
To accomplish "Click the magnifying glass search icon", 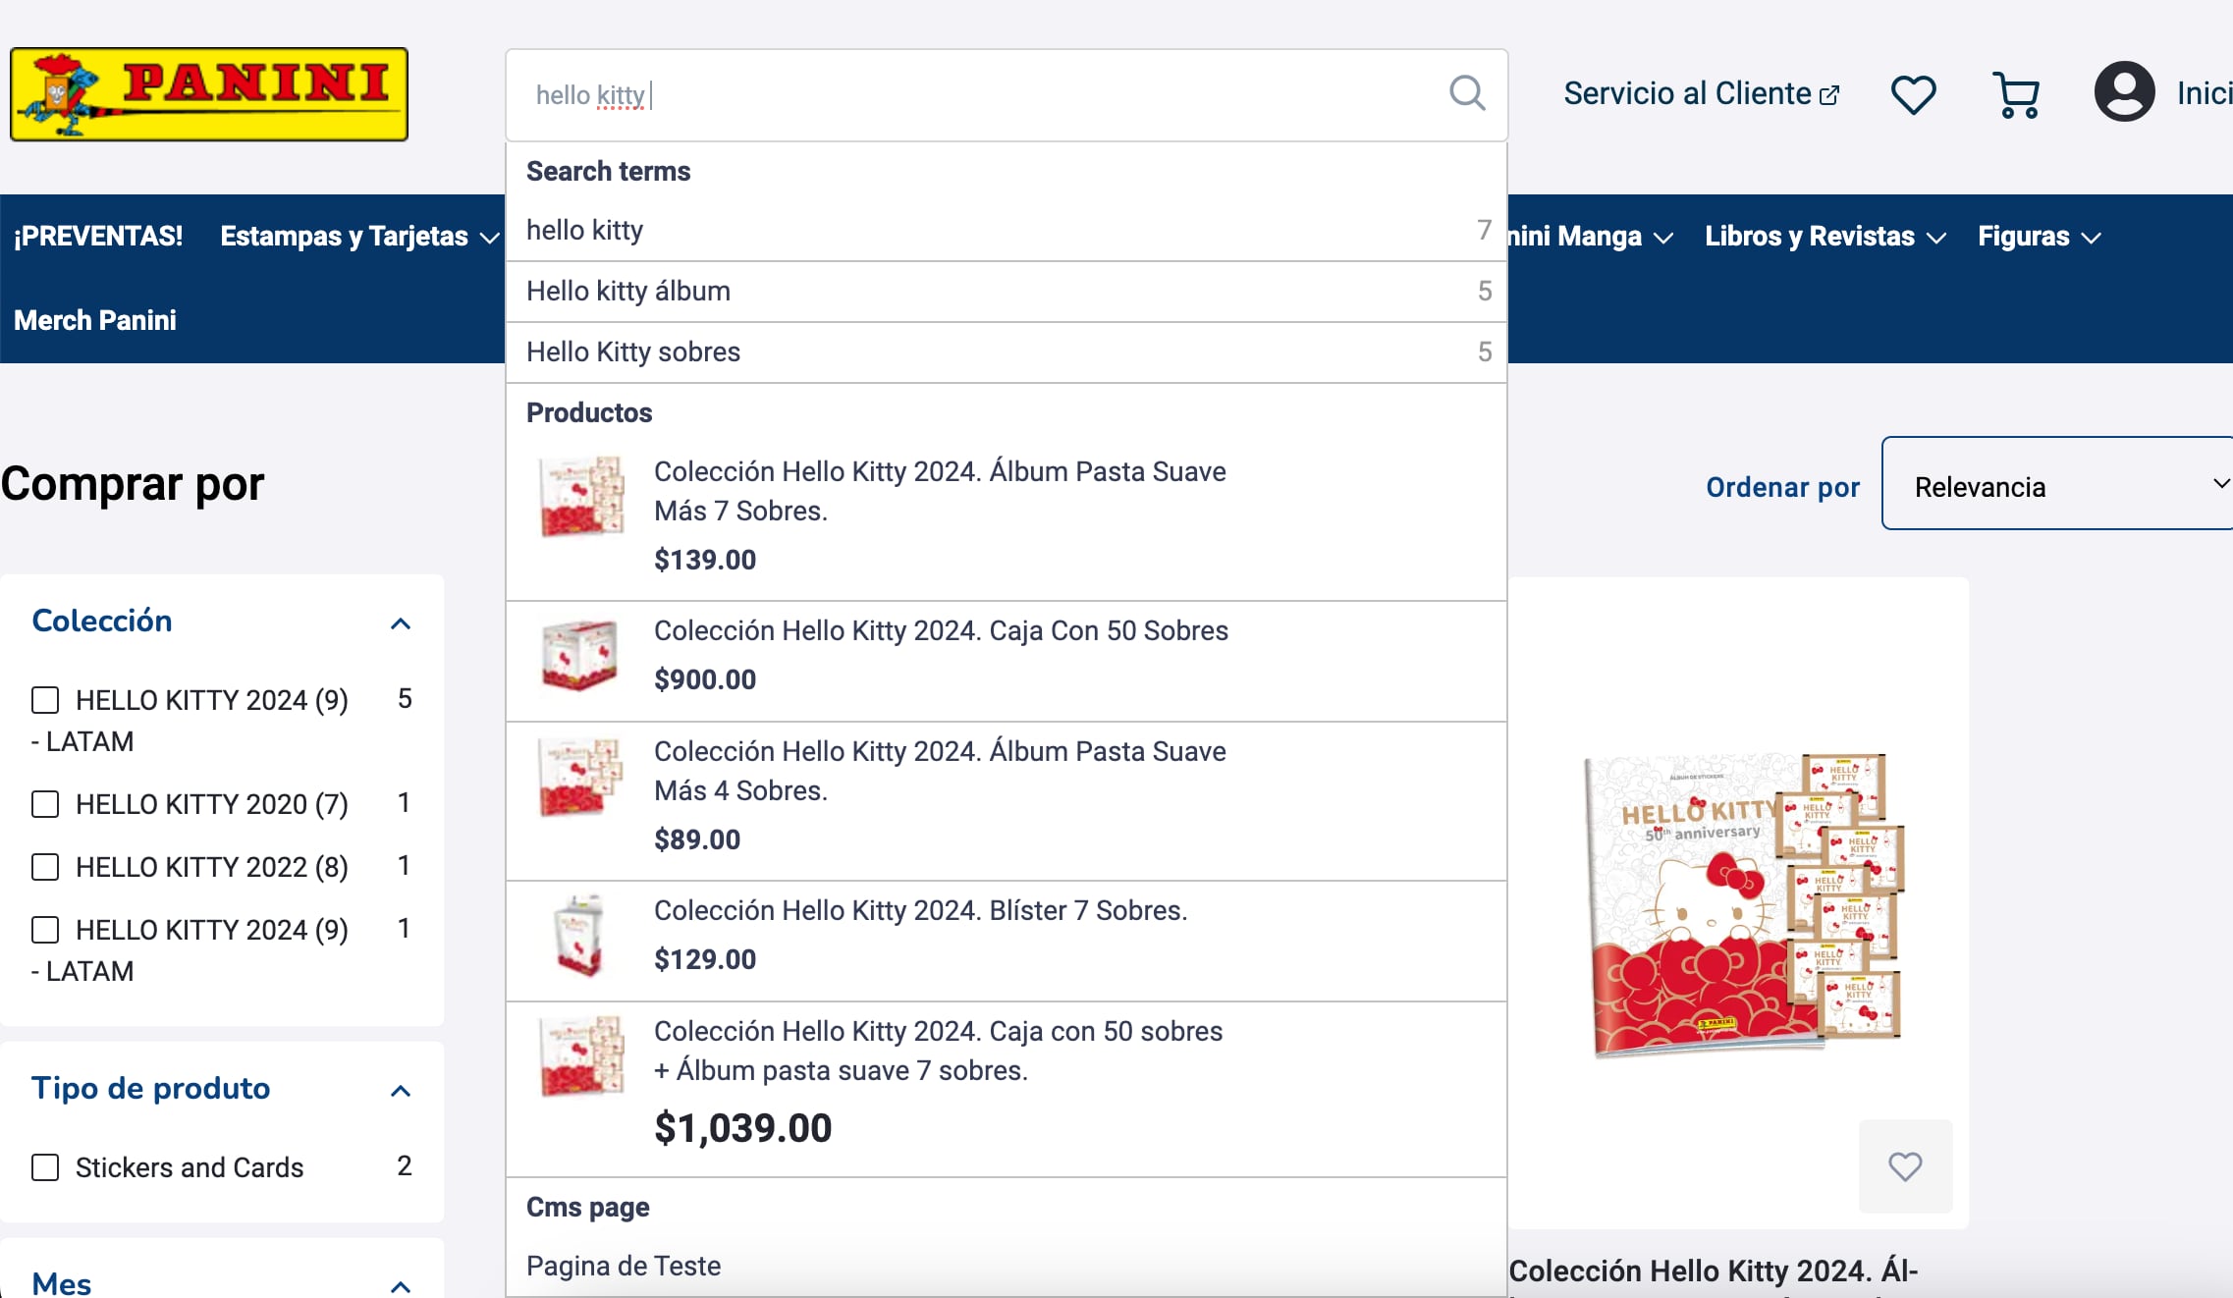I will coord(1467,94).
